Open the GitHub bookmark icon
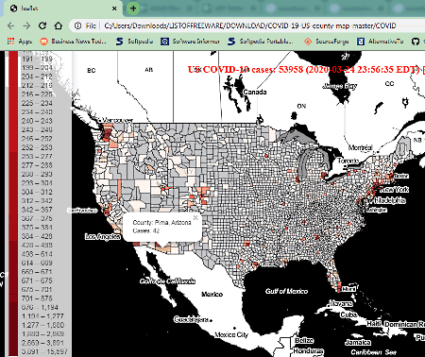Viewport: 425px width, 357px height. tap(416, 42)
